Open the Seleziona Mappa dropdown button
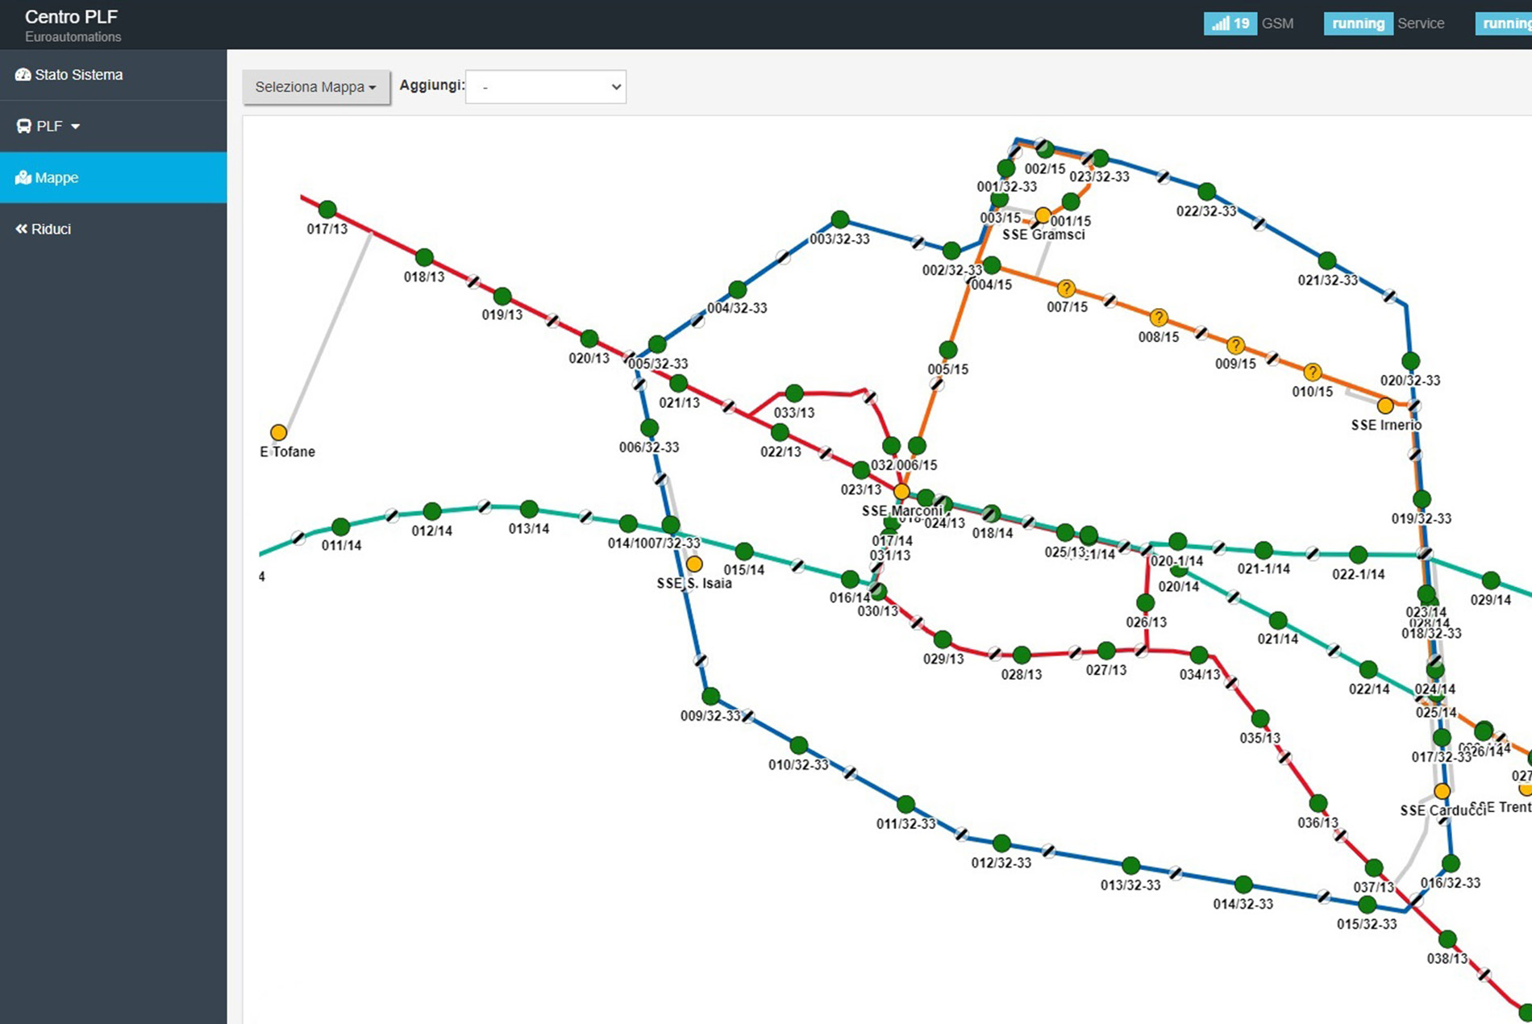This screenshot has height=1024, width=1532. 316,87
